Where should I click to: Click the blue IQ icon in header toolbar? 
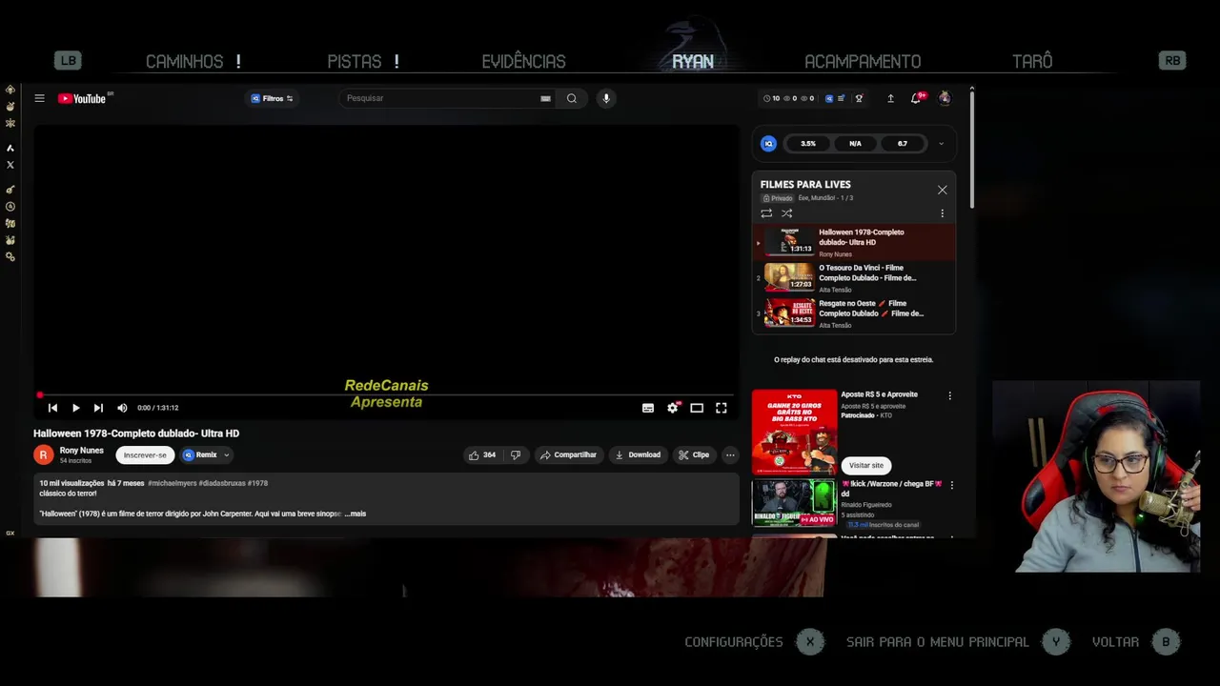pyautogui.click(x=829, y=98)
